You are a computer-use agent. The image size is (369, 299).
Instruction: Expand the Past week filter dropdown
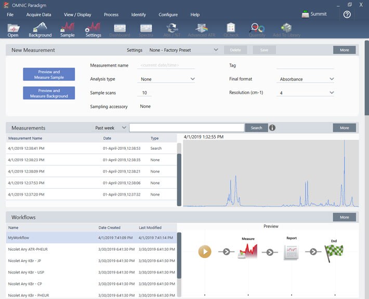pyautogui.click(x=111, y=127)
